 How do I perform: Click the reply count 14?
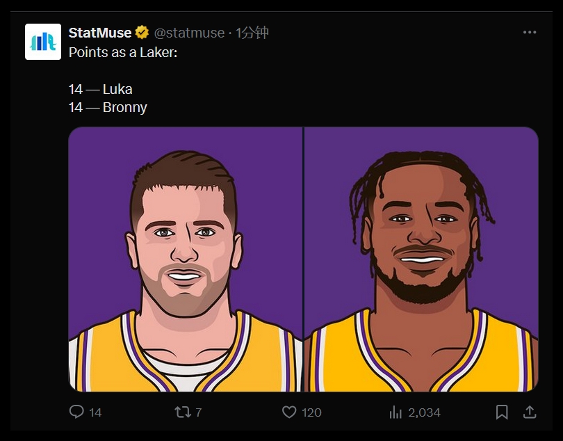tap(95, 412)
